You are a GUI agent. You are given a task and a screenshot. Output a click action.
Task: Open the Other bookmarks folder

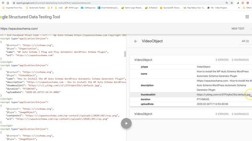point(247,8)
